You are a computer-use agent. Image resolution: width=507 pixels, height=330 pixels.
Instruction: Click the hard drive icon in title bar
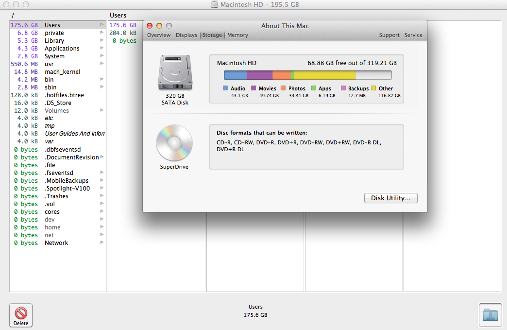pyautogui.click(x=214, y=4)
